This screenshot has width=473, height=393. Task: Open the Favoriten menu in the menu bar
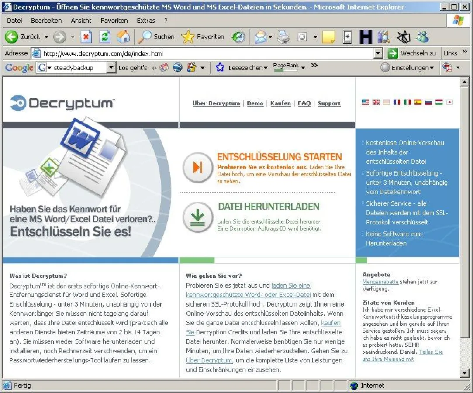(114, 21)
